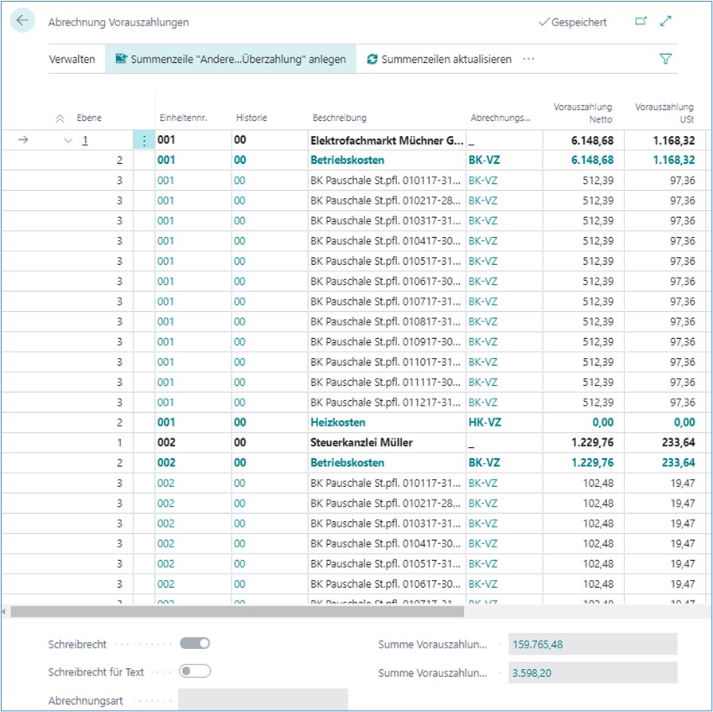This screenshot has width=713, height=712.
Task: Click the collapse all double-chevron icon
Action: pyautogui.click(x=60, y=119)
